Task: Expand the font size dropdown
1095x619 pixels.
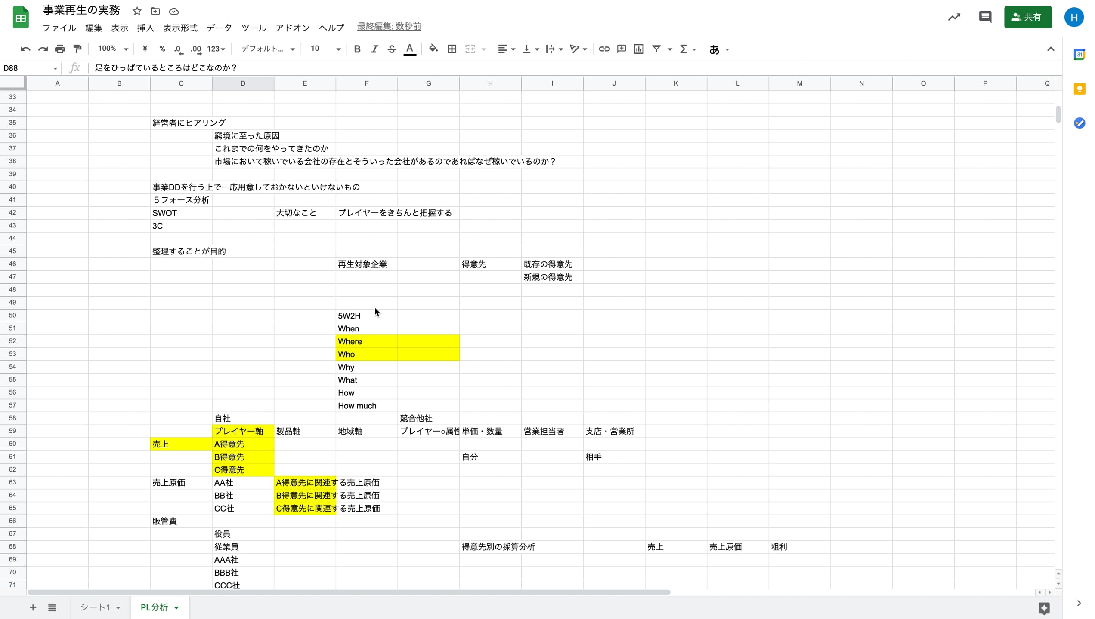Action: (x=338, y=49)
